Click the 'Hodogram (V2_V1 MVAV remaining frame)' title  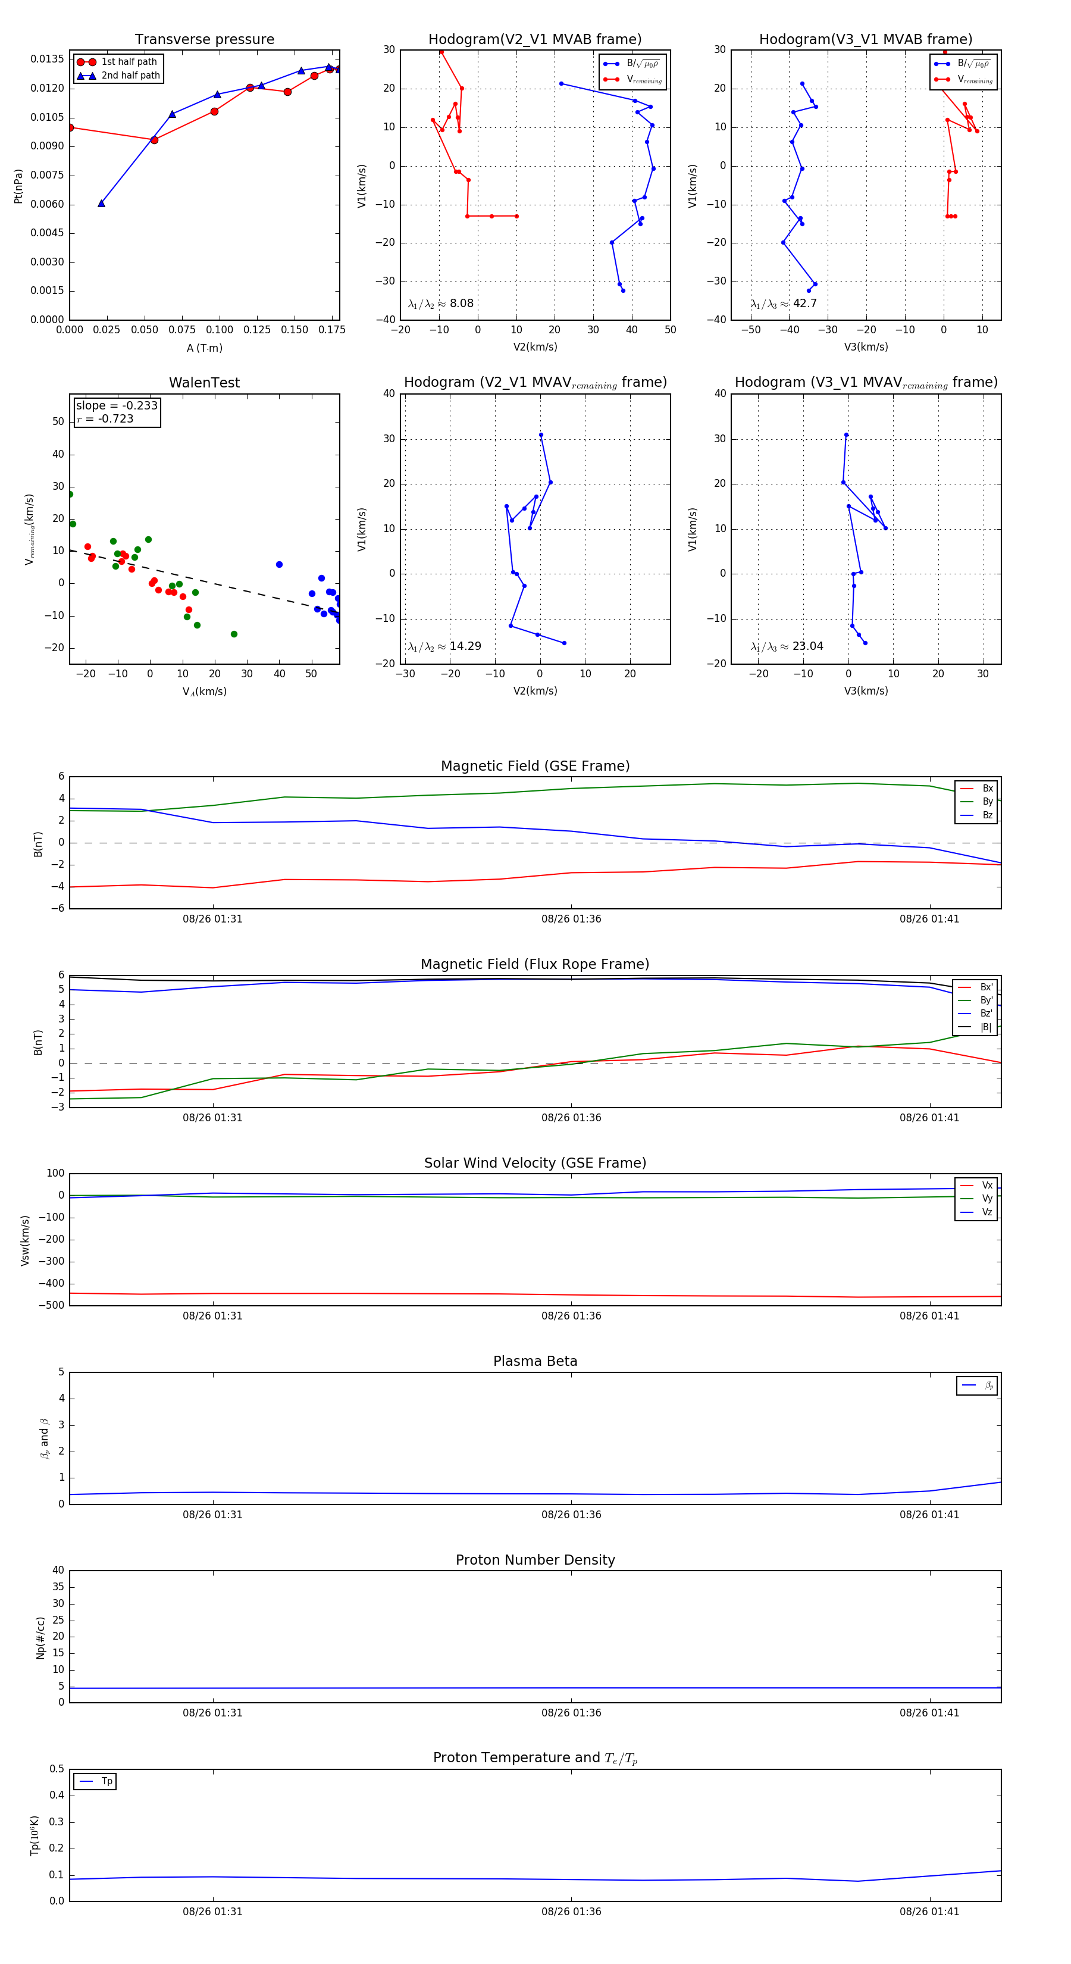[x=535, y=383]
